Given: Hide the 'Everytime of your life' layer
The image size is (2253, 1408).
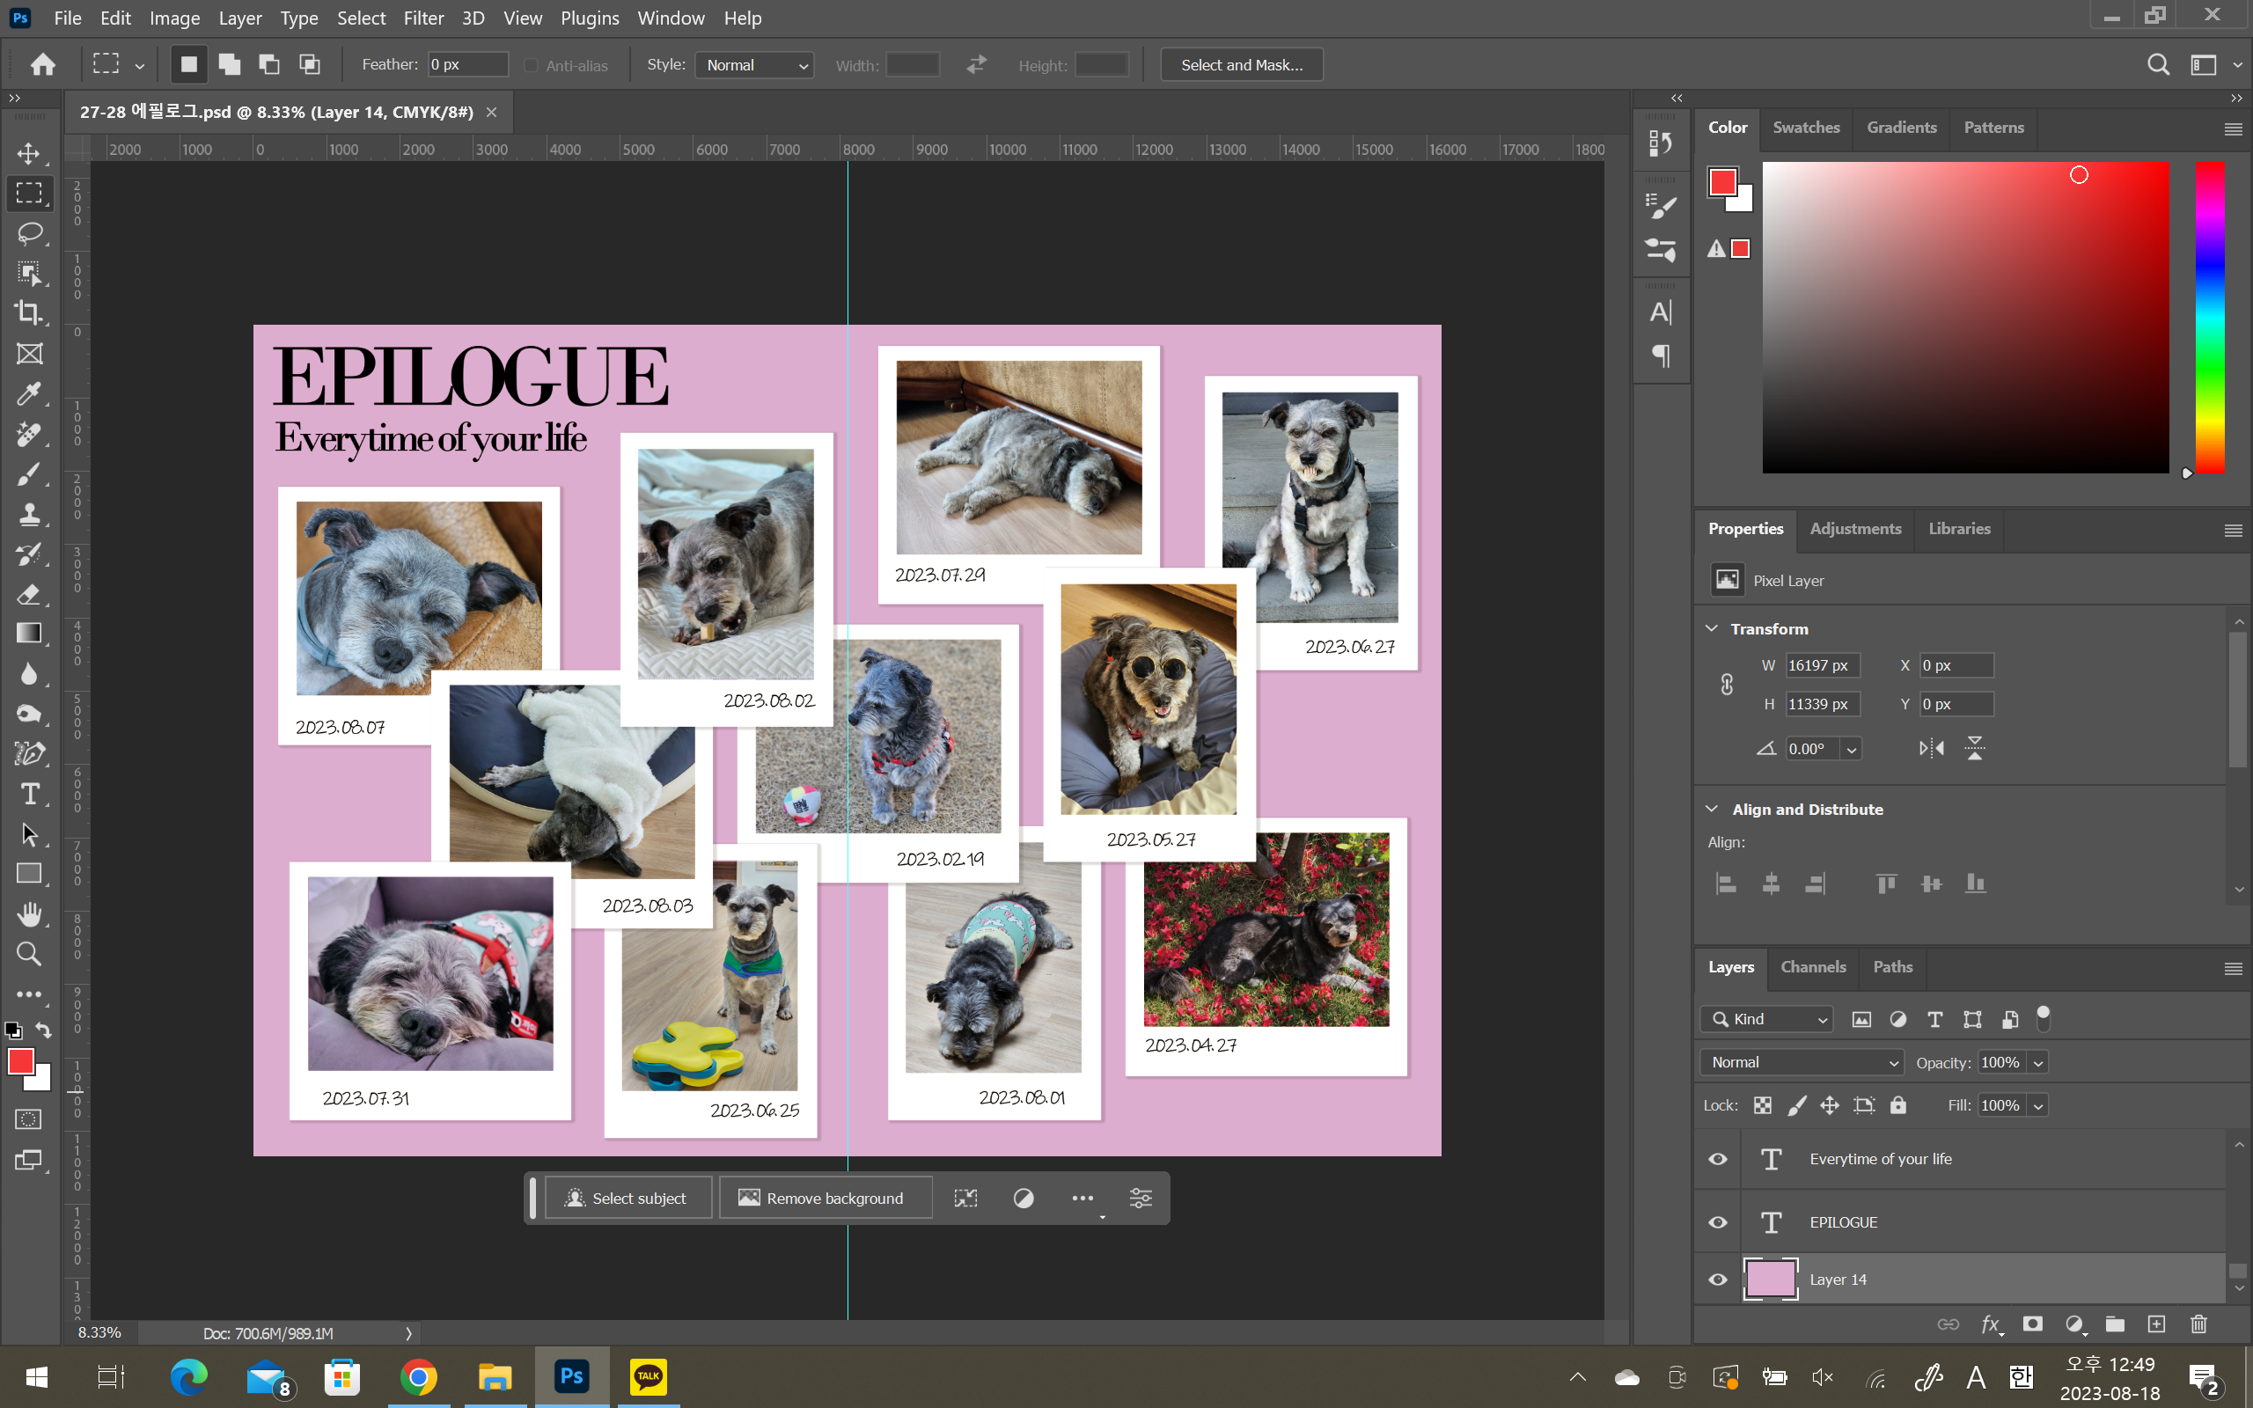Looking at the screenshot, I should coord(1718,1159).
